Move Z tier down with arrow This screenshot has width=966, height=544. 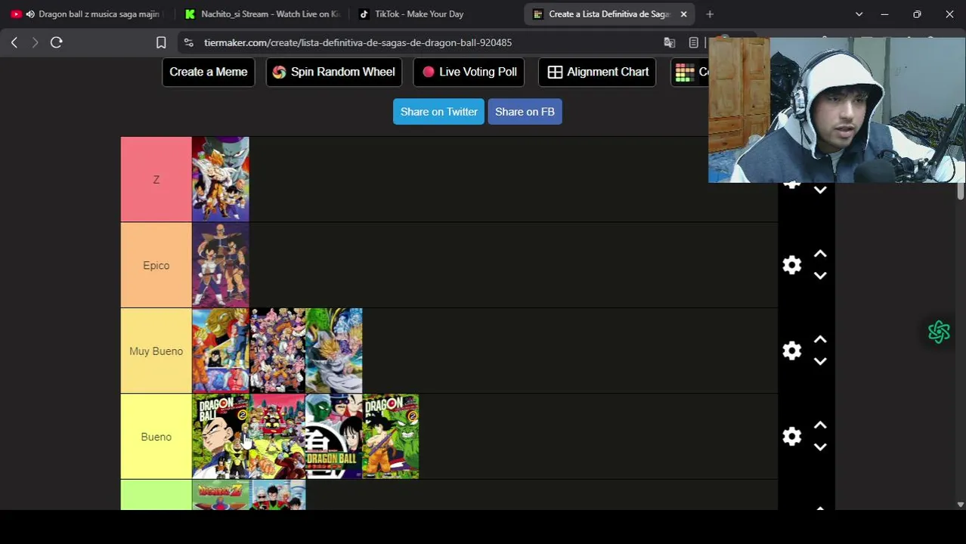820,190
